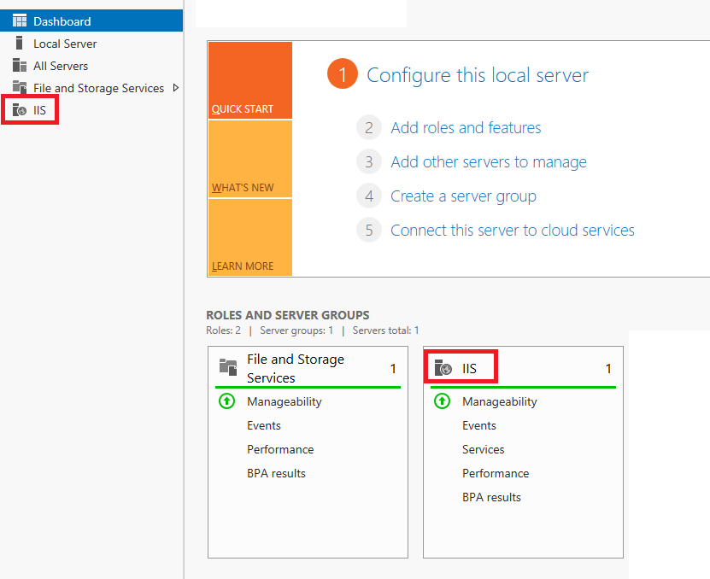
Task: Click the All Servers icon
Action: tap(19, 66)
